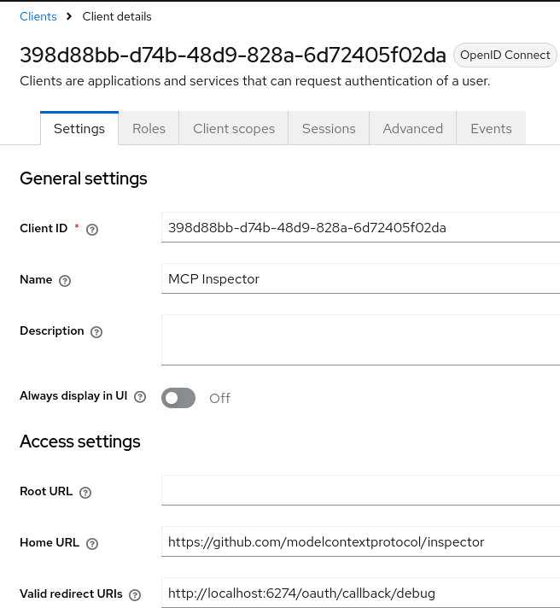Click the Clients breadcrumb link
This screenshot has height=608, width=560.
[38, 16]
